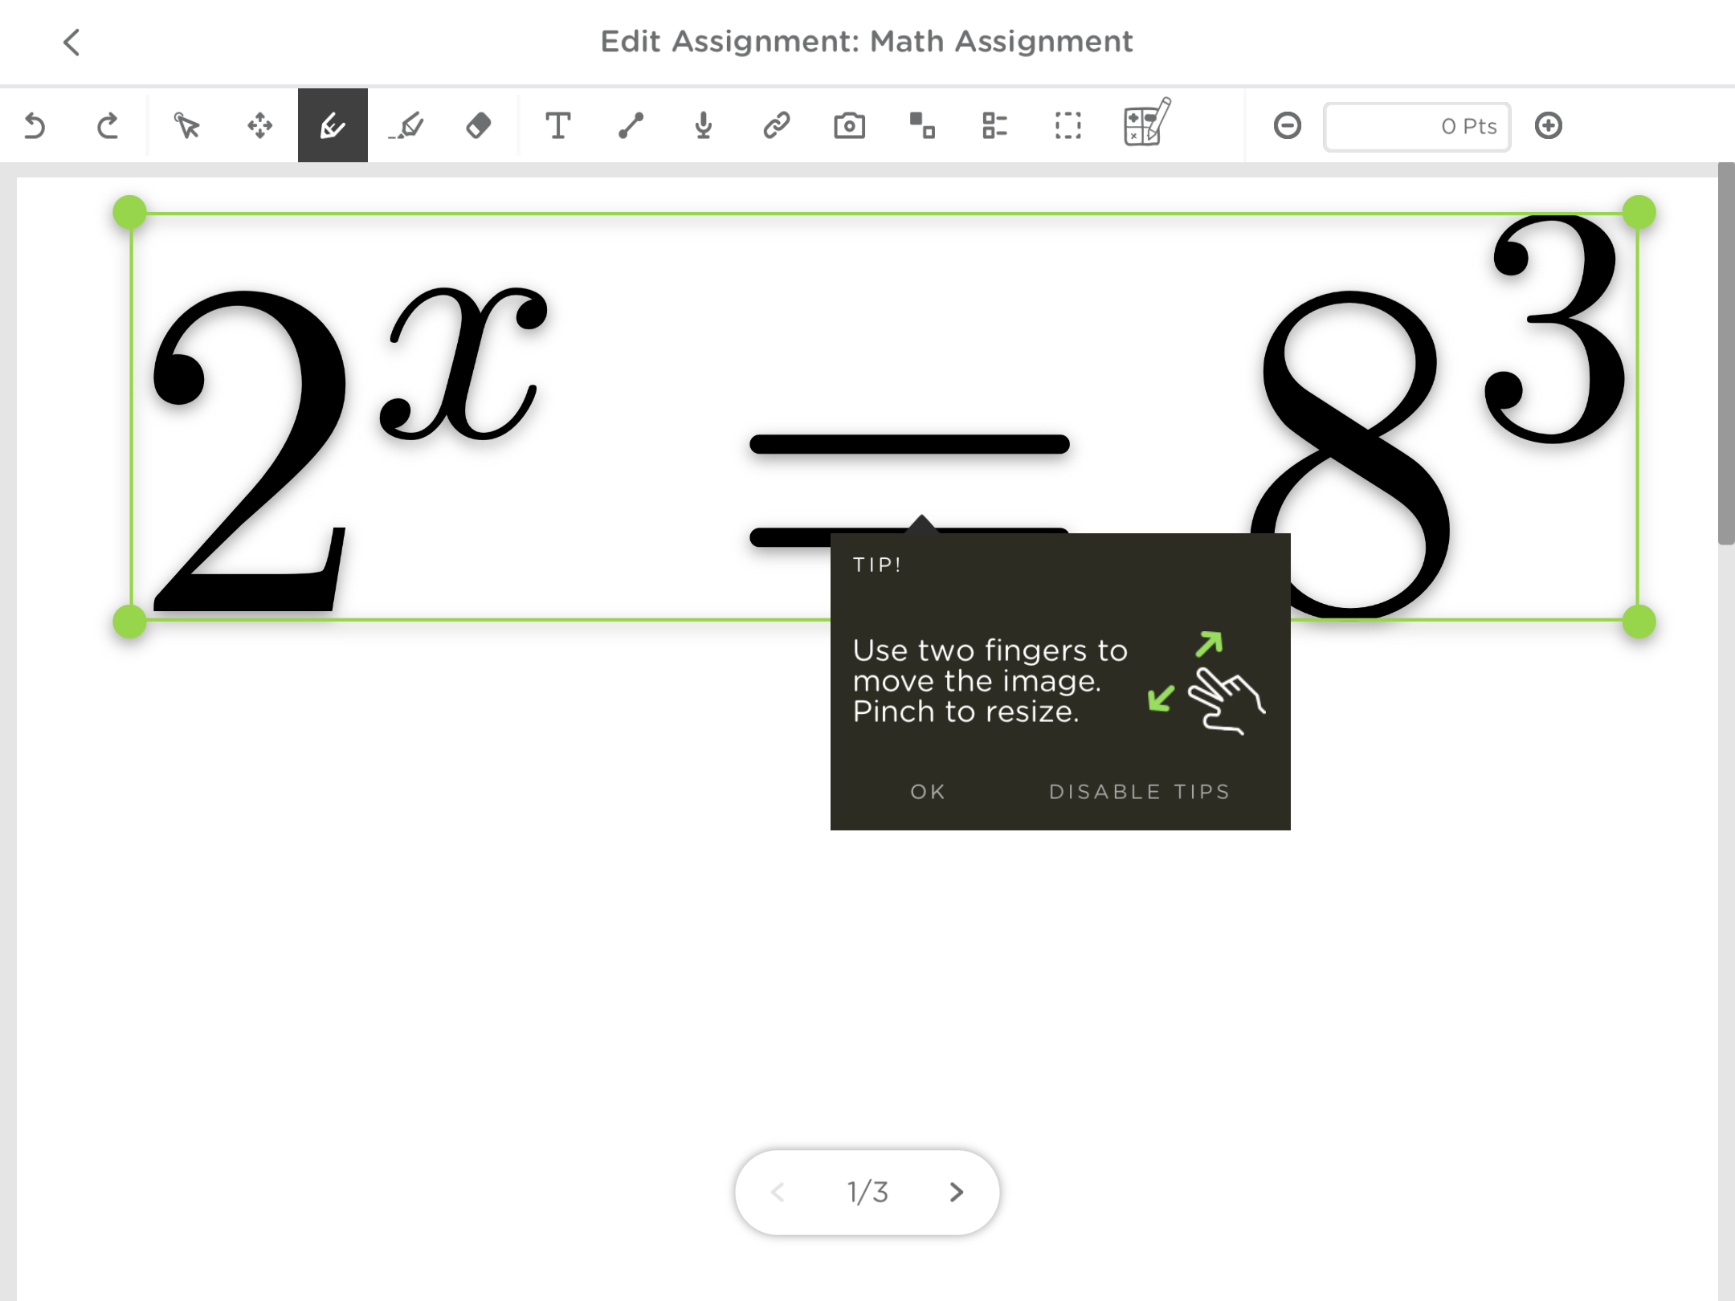The height and width of the screenshot is (1301, 1735).
Task: Redo the last undone action
Action: point(108,125)
